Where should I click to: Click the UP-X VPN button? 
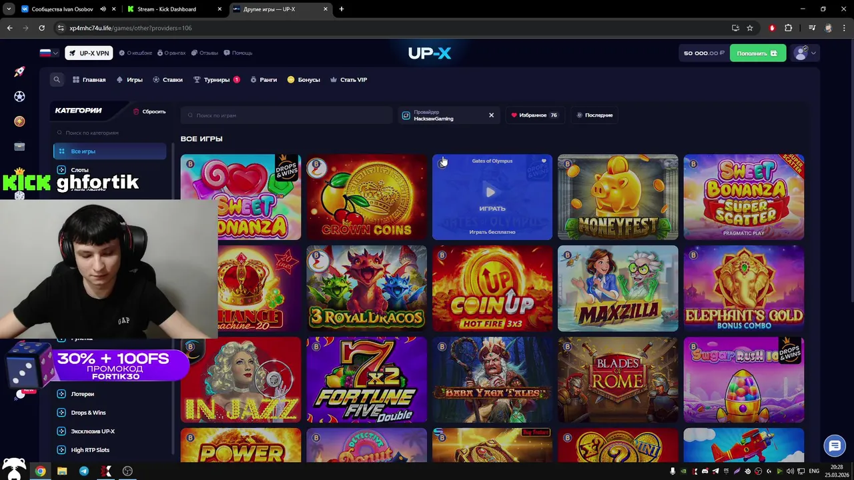89,53
